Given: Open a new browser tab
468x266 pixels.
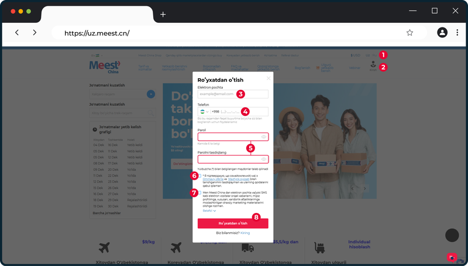Looking at the screenshot, I should point(163,14).
